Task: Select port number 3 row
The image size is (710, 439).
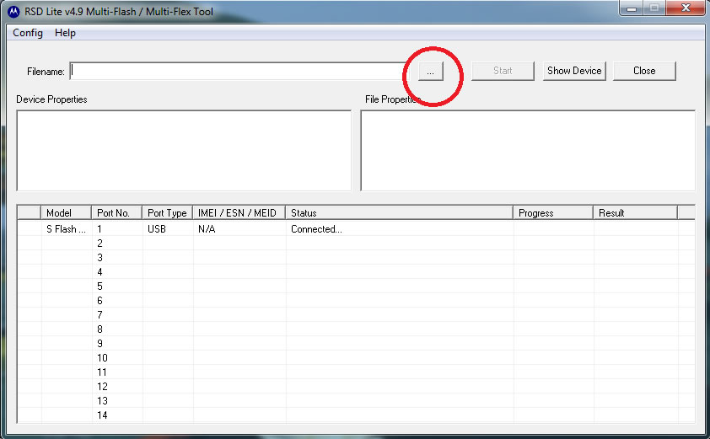Action: click(356, 258)
